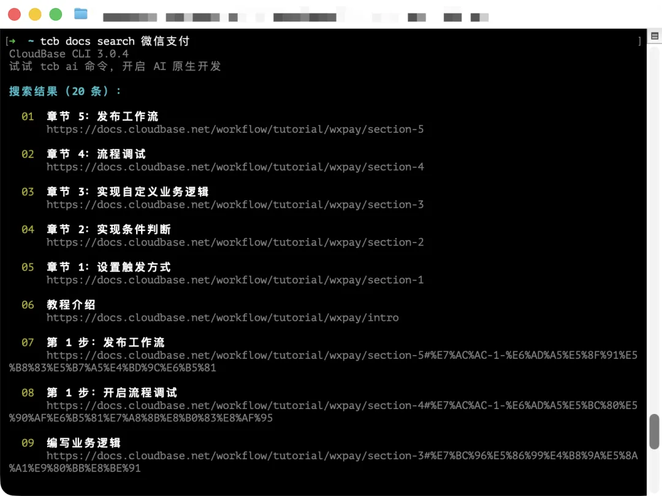Open the section-5 发布工作流 link
This screenshot has height=496, width=662.
coord(234,129)
